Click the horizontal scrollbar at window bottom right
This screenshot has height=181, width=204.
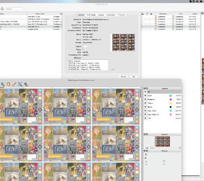tap(191, 176)
